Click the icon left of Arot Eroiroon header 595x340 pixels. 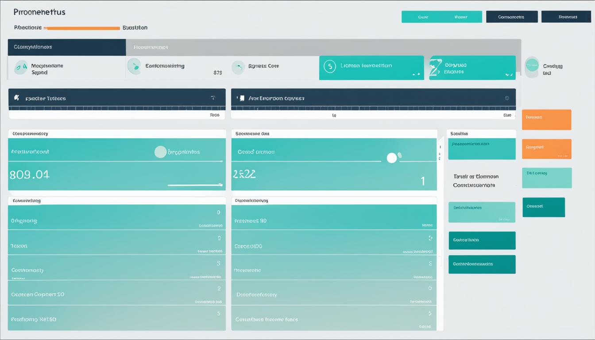coord(241,98)
